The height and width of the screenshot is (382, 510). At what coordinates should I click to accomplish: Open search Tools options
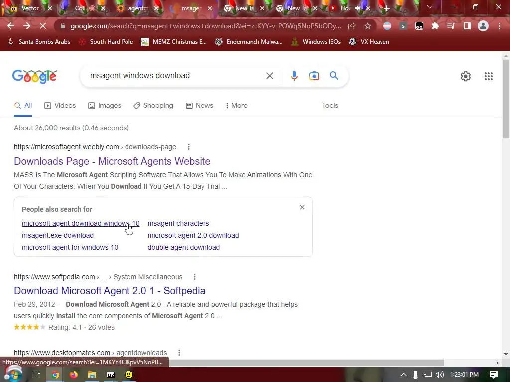330,105
